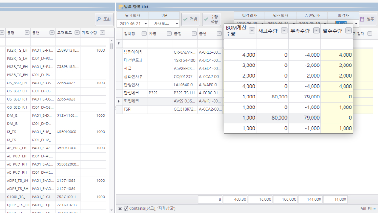Viewport: 378px width, 213px height.
Task: Select the C100L_TS_... row
Action: pos(53,197)
